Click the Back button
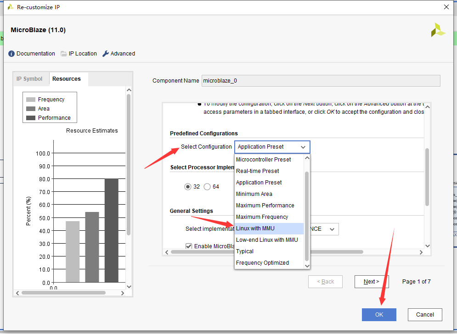This screenshot has width=457, height=334. point(325,282)
